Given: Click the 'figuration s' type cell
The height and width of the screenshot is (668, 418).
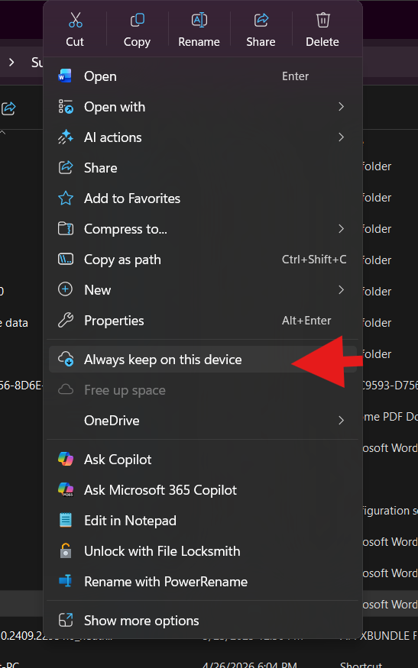Looking at the screenshot, I should [390, 511].
